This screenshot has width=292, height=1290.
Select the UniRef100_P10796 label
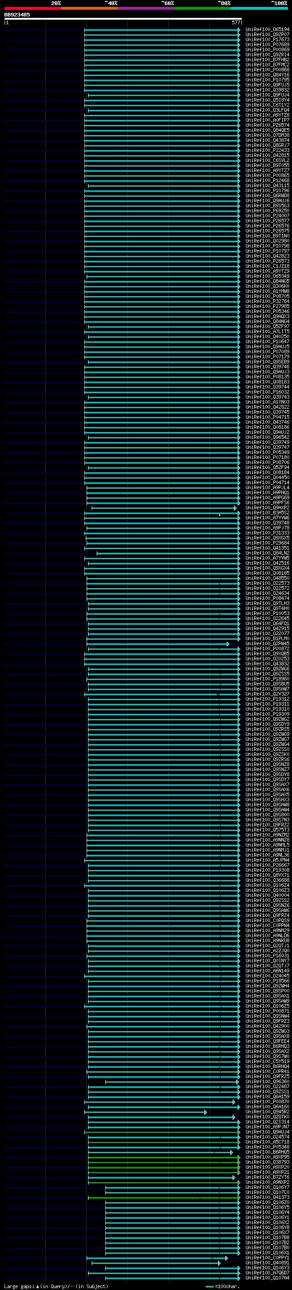coord(267,190)
